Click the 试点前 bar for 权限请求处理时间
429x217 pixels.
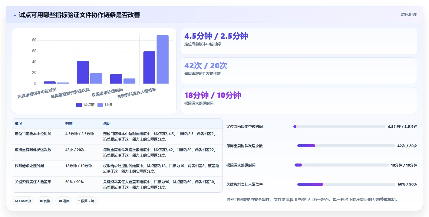click(x=116, y=79)
